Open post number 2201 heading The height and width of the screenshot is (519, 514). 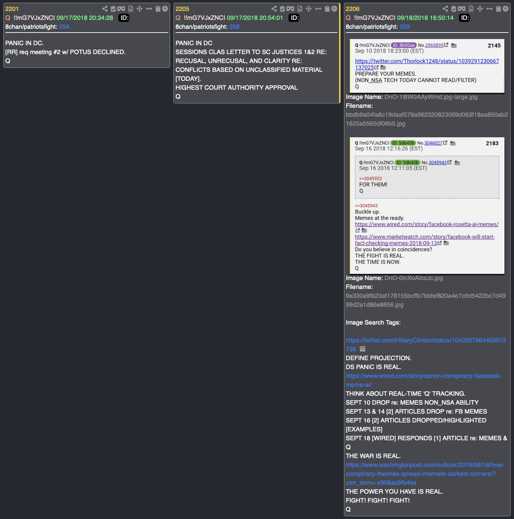pyautogui.click(x=12, y=9)
